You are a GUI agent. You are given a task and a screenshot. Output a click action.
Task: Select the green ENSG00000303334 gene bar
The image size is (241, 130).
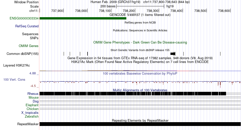(x=83, y=18)
